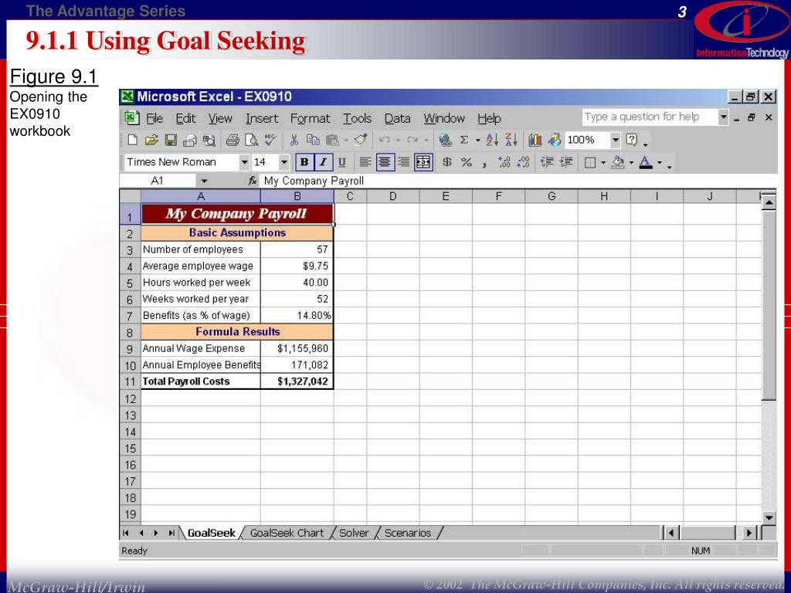Click in the Type a question for help box
This screenshot has height=593, width=791.
tap(650, 117)
